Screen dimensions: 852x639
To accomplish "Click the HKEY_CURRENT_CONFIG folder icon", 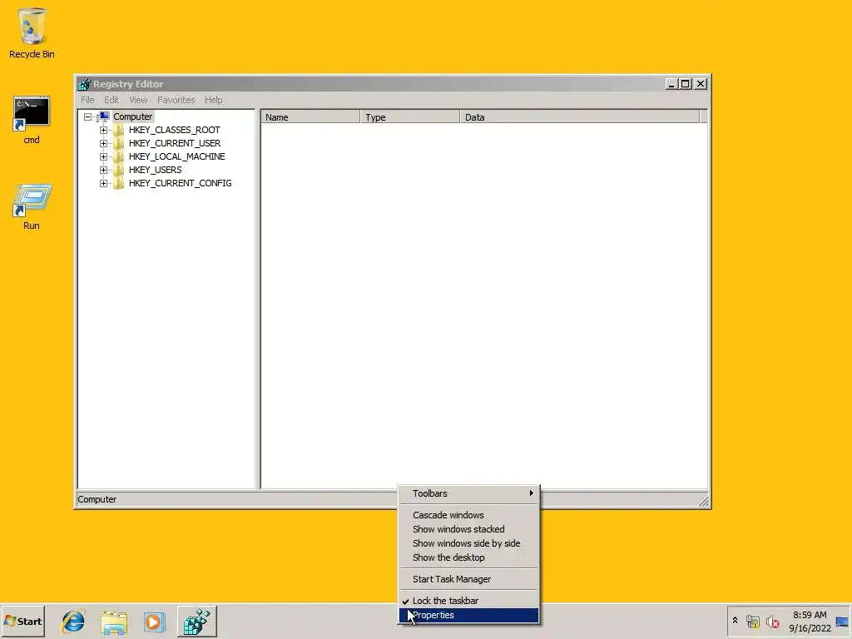I will point(119,183).
